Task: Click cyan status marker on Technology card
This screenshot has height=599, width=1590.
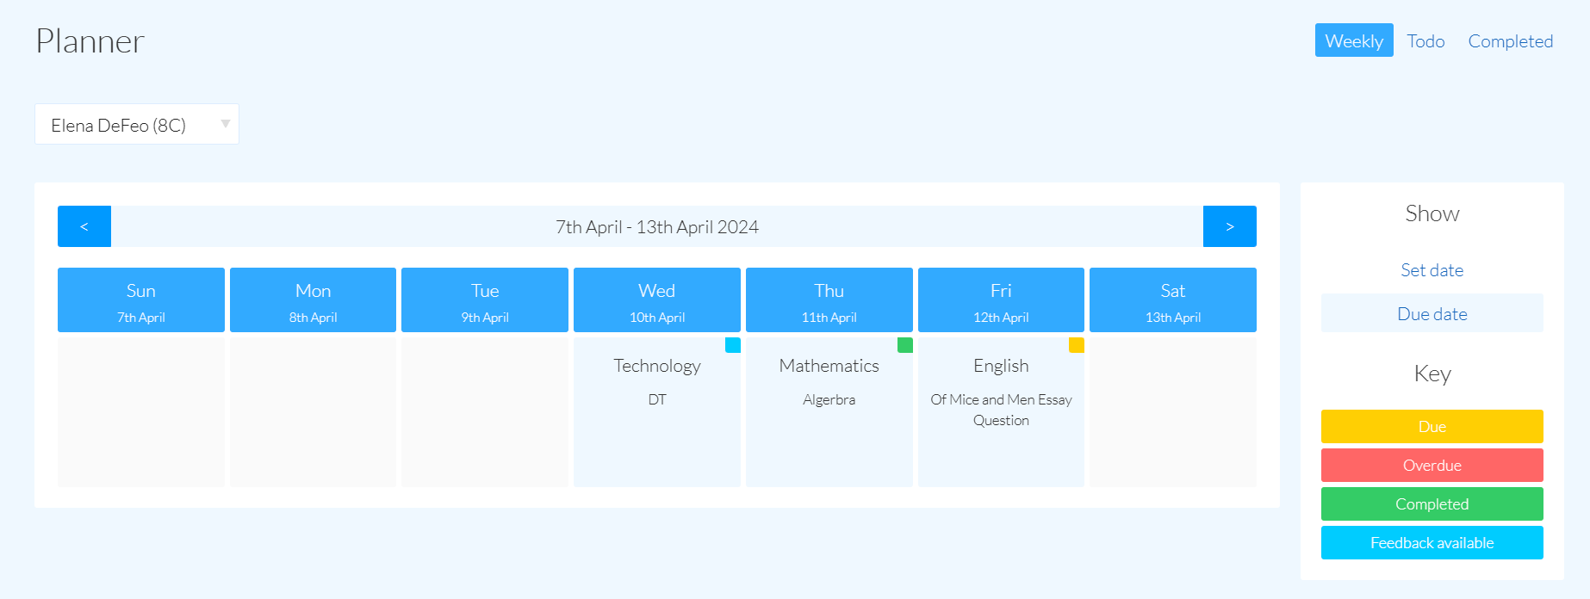Action: pos(733,345)
